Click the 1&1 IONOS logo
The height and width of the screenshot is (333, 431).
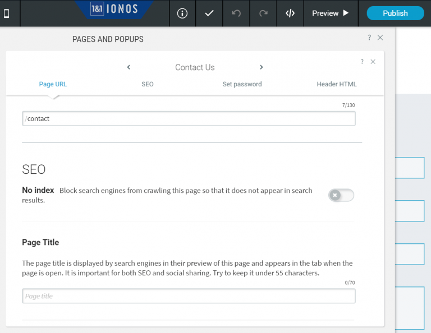(x=114, y=10)
